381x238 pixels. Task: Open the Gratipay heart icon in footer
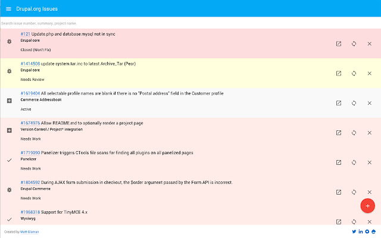(367, 231)
